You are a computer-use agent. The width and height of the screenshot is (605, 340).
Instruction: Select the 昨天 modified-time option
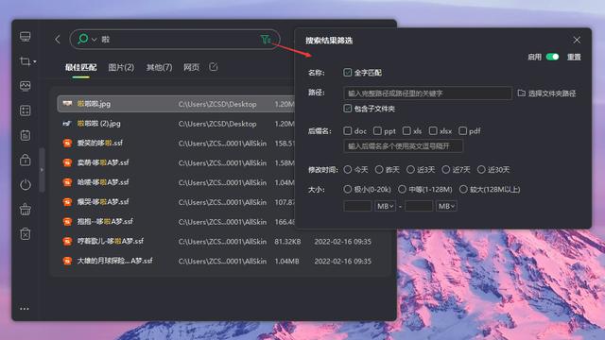pos(379,169)
